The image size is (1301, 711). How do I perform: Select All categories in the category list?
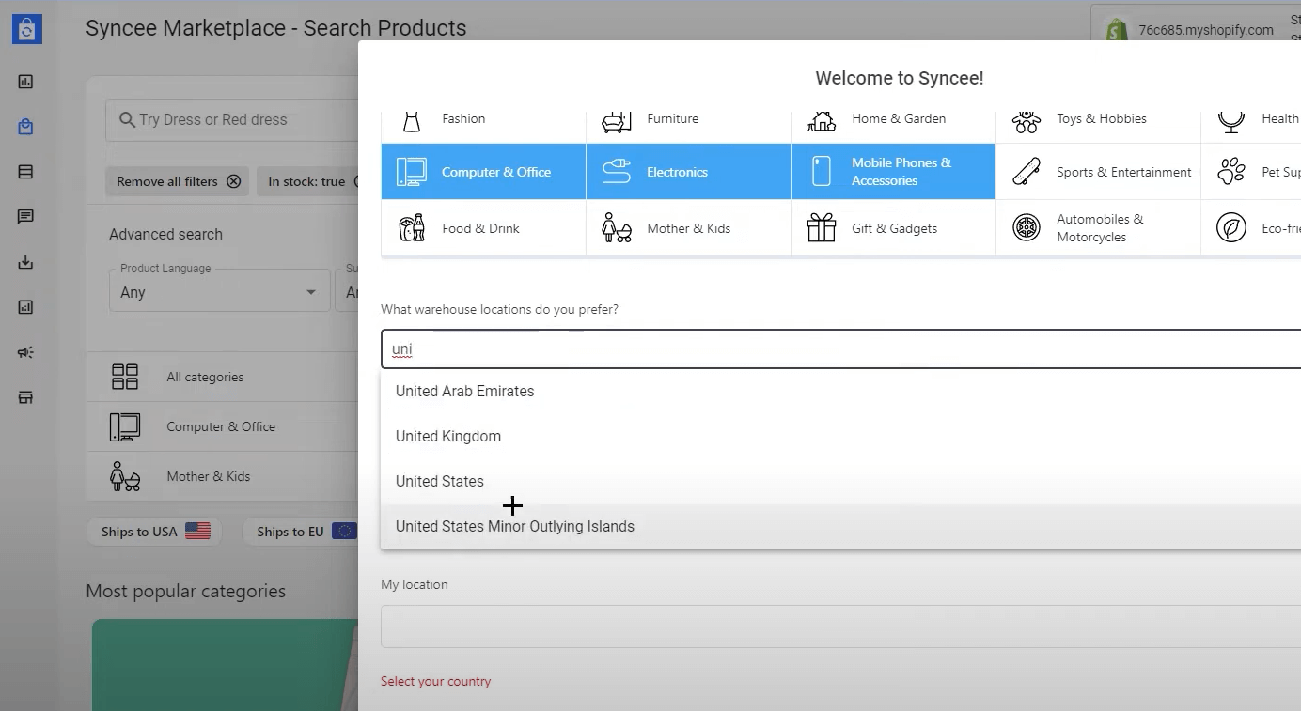(x=205, y=377)
